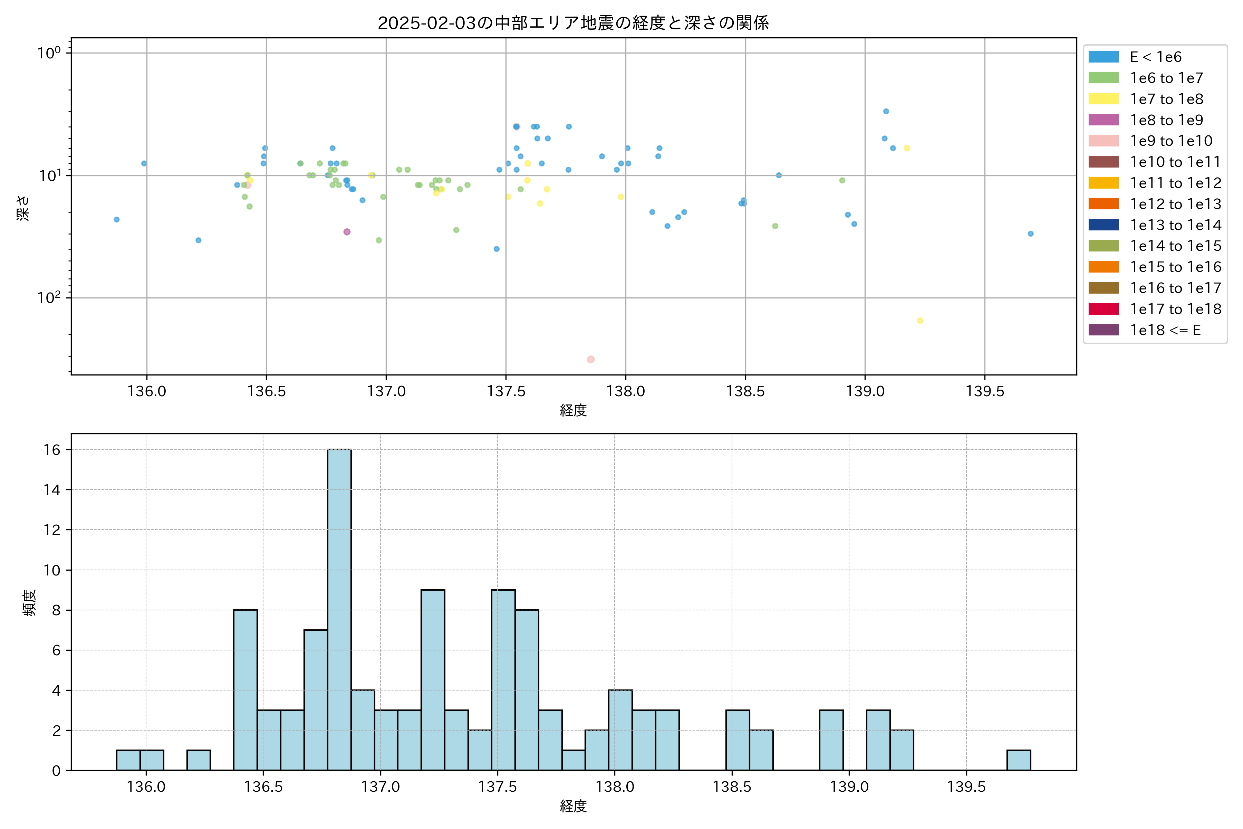Screen dimensions: 1243x829
Task: Click the yellow 1e7 to 1e8 swatch
Action: click(x=1103, y=99)
